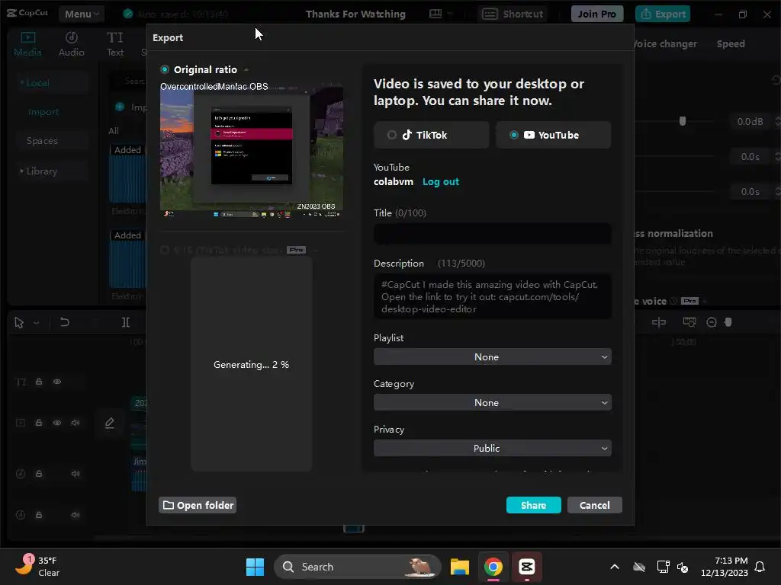Click the taskbar Search box
The width and height of the screenshot is (781, 585).
click(357, 567)
